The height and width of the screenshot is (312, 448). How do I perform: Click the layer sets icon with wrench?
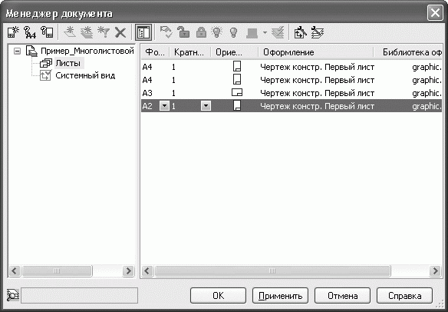[x=317, y=32]
